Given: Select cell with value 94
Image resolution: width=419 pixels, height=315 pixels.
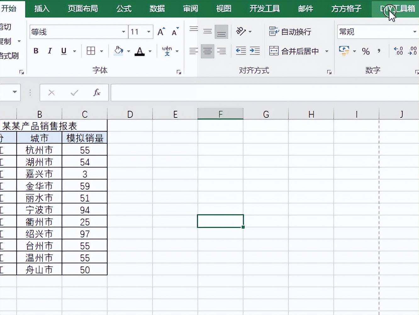Looking at the screenshot, I should 85,210.
